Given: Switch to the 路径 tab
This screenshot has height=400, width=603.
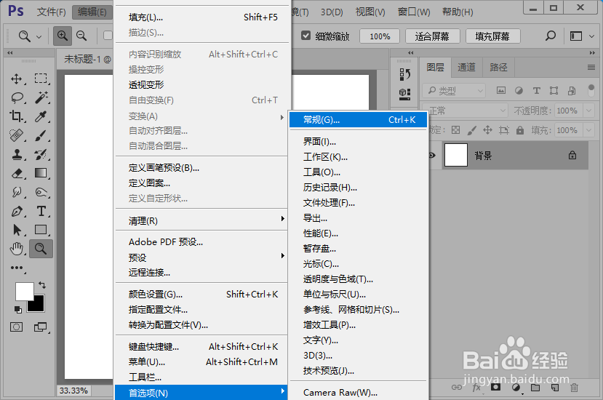Looking at the screenshot, I should (x=498, y=68).
